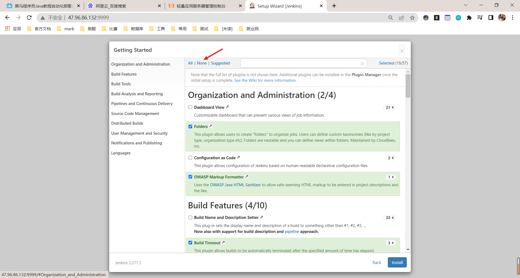This screenshot has width=520, height=278.
Task: Click the browser back arrow
Action: (x=7, y=18)
